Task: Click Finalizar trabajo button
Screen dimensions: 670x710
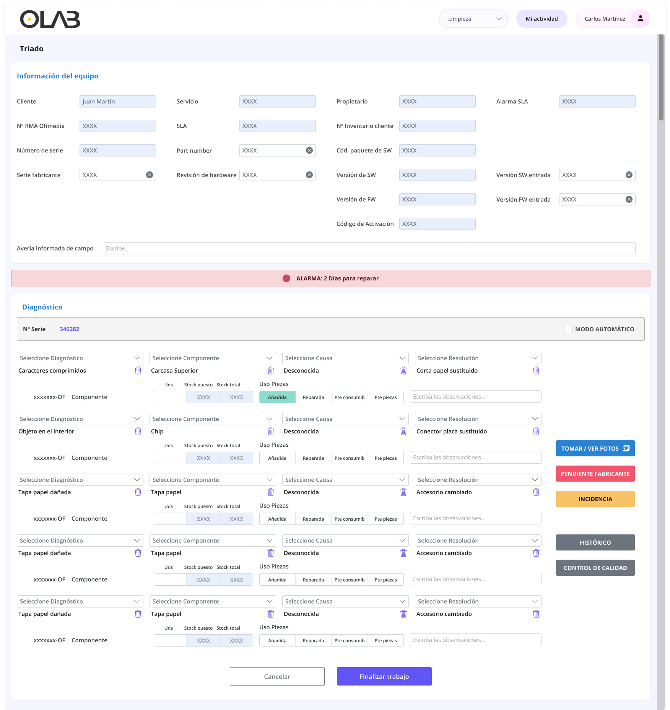Action: point(384,676)
